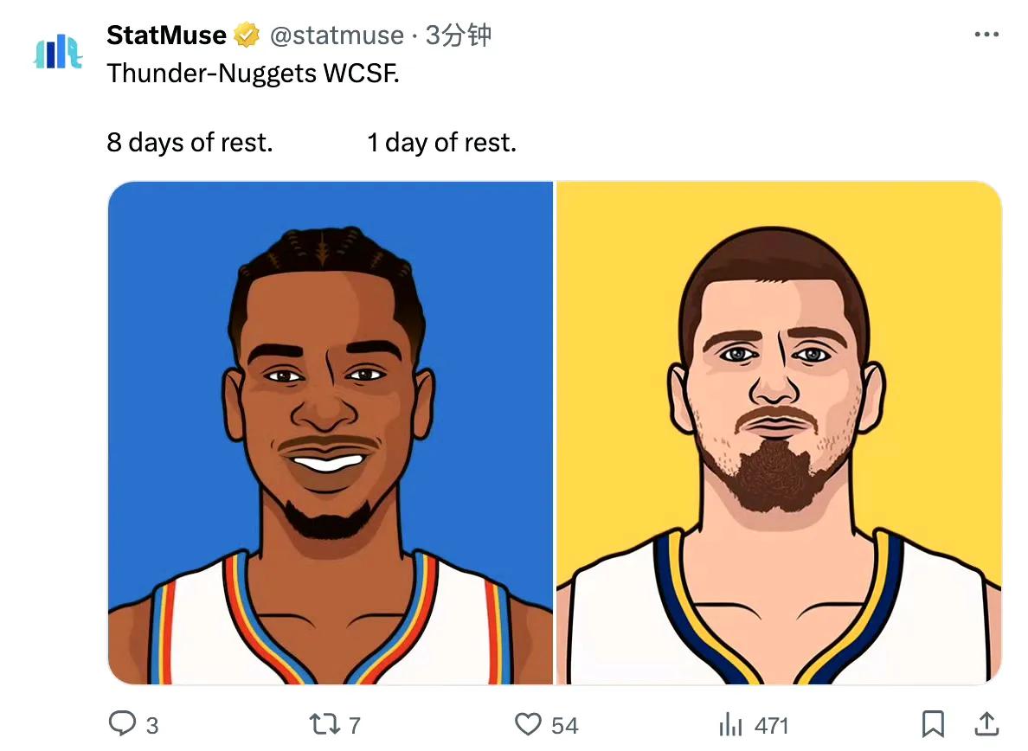Open the post via the 3分钟 timestamp
This screenshot has height=751, width=1028.
tap(458, 35)
